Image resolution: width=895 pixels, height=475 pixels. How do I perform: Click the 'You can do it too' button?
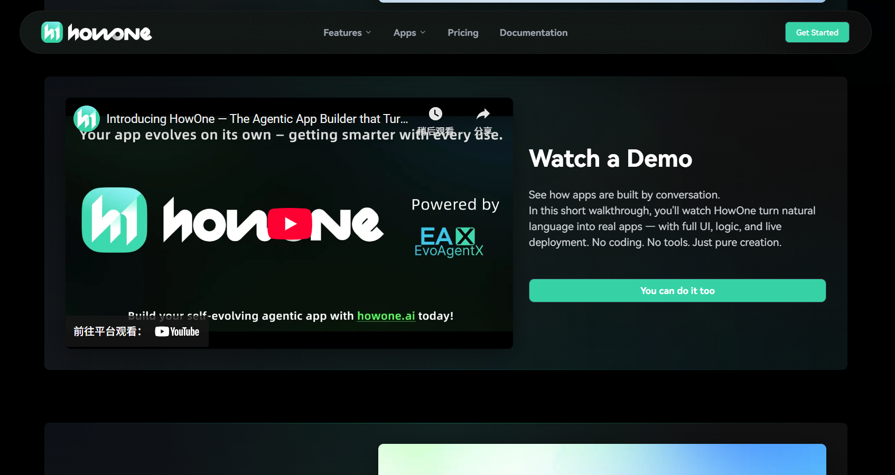[x=677, y=291]
